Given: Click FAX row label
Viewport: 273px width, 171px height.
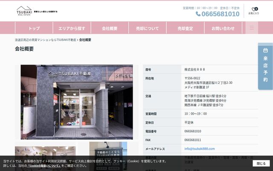Looking at the screenshot, I should (148, 140).
